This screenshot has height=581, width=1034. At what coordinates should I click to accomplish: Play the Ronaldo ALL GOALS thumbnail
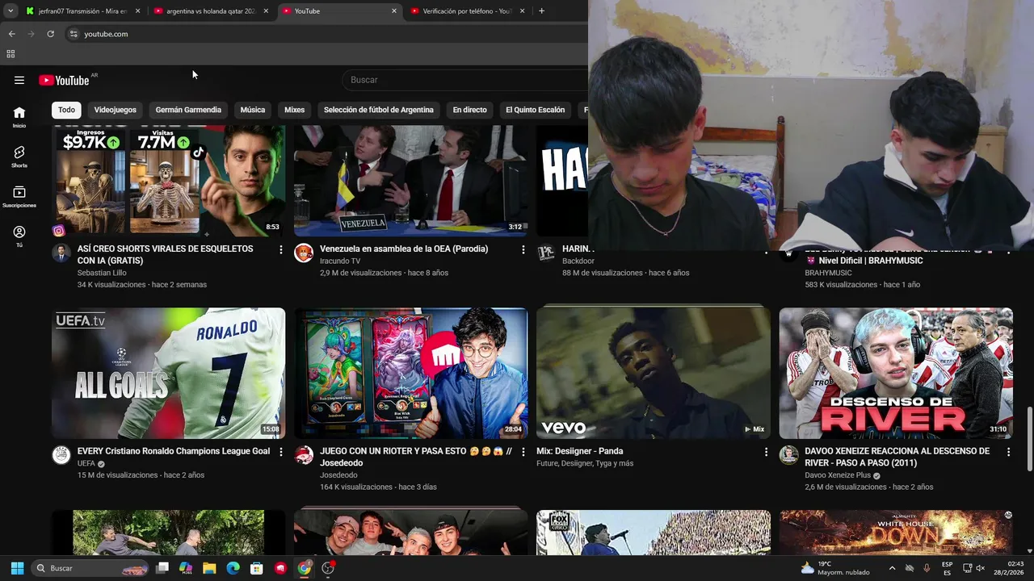pos(168,373)
